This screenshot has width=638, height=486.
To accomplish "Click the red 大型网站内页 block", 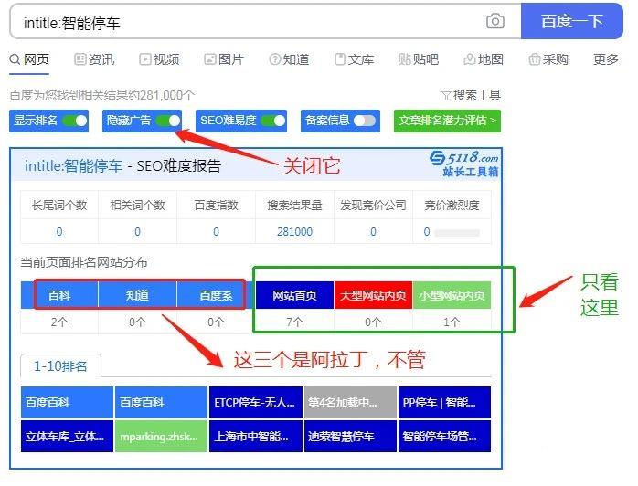I will (373, 295).
